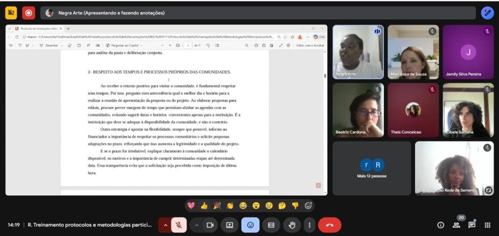
Task: Leave the call with red hang-up button
Action: coord(329,225)
